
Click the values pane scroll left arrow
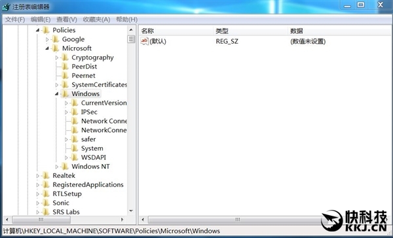(x=143, y=220)
